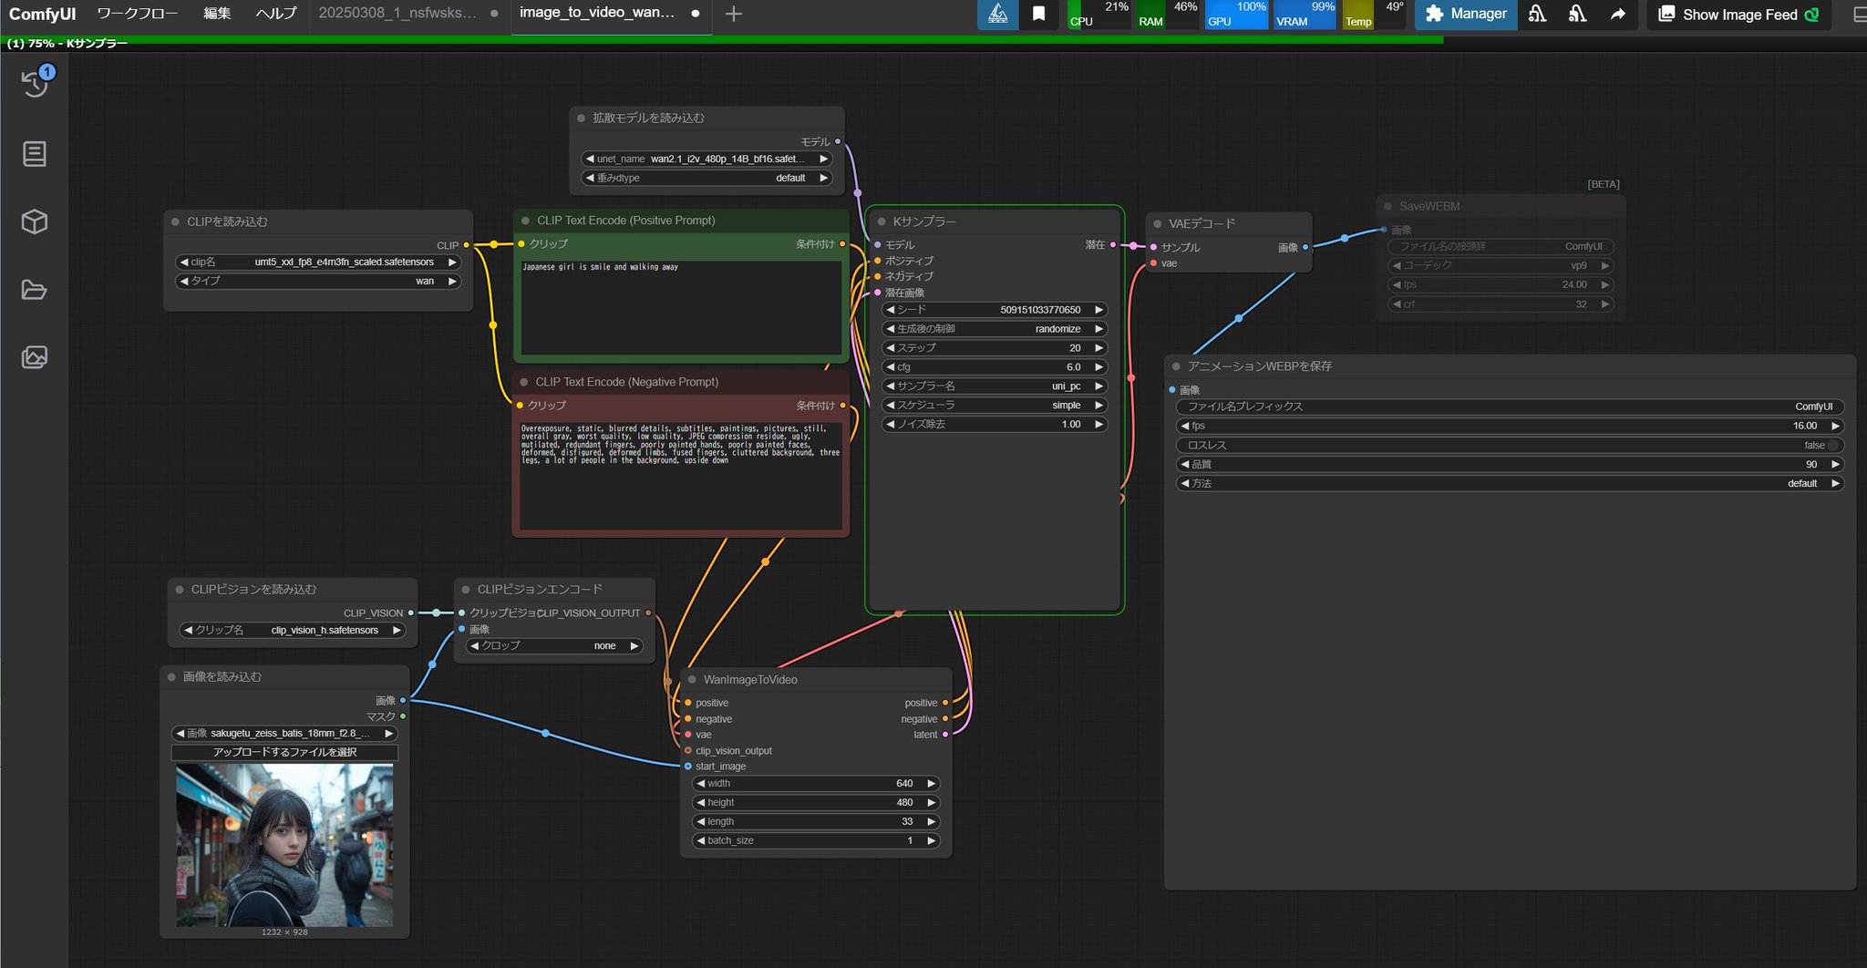Click the Manager button

[1465, 14]
